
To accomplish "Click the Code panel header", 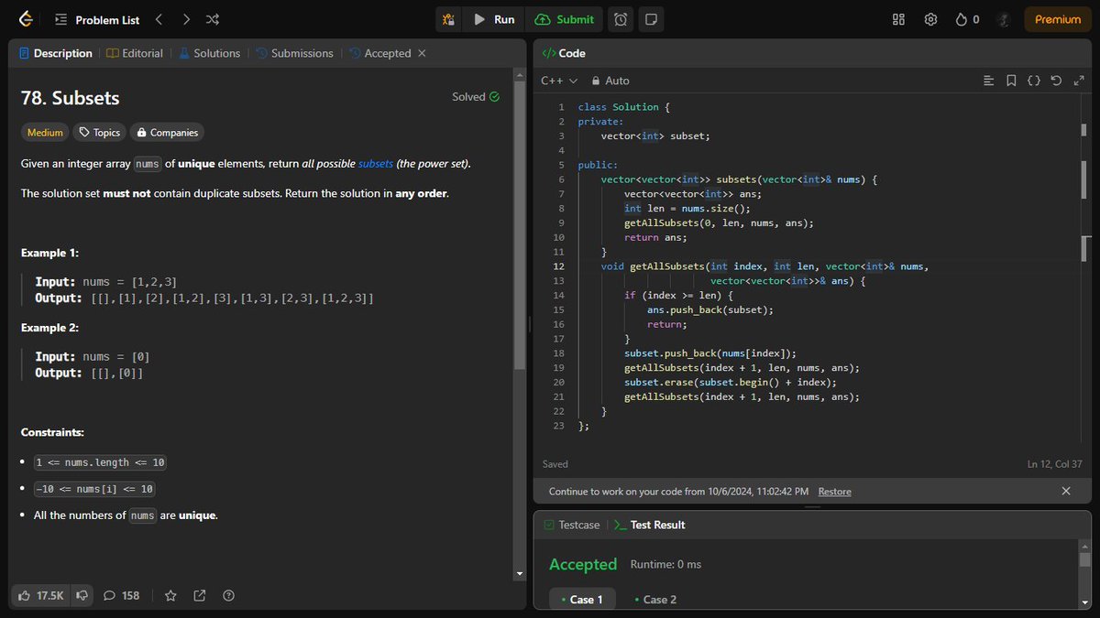I will 564,53.
